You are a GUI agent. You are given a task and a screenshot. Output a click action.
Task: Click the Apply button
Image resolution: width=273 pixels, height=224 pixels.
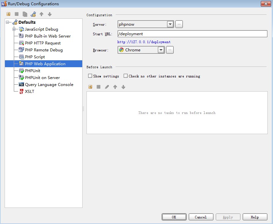(x=228, y=217)
